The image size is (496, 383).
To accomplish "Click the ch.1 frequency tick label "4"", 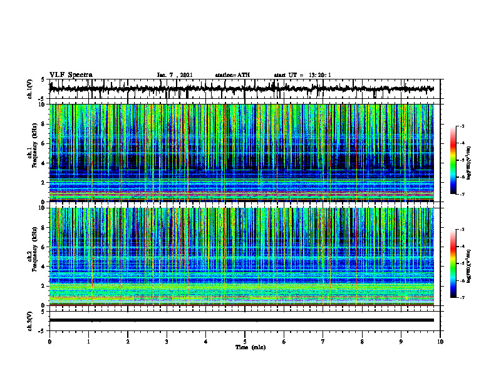I will tap(44, 163).
